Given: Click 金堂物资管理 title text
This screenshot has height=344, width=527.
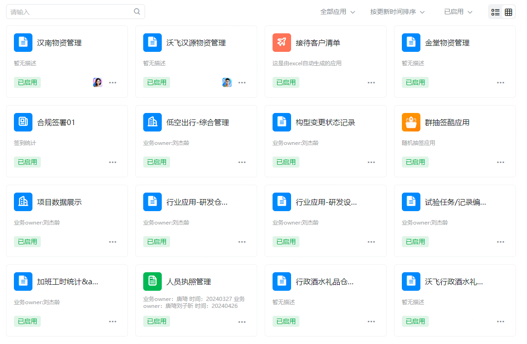Looking at the screenshot, I should 447,43.
